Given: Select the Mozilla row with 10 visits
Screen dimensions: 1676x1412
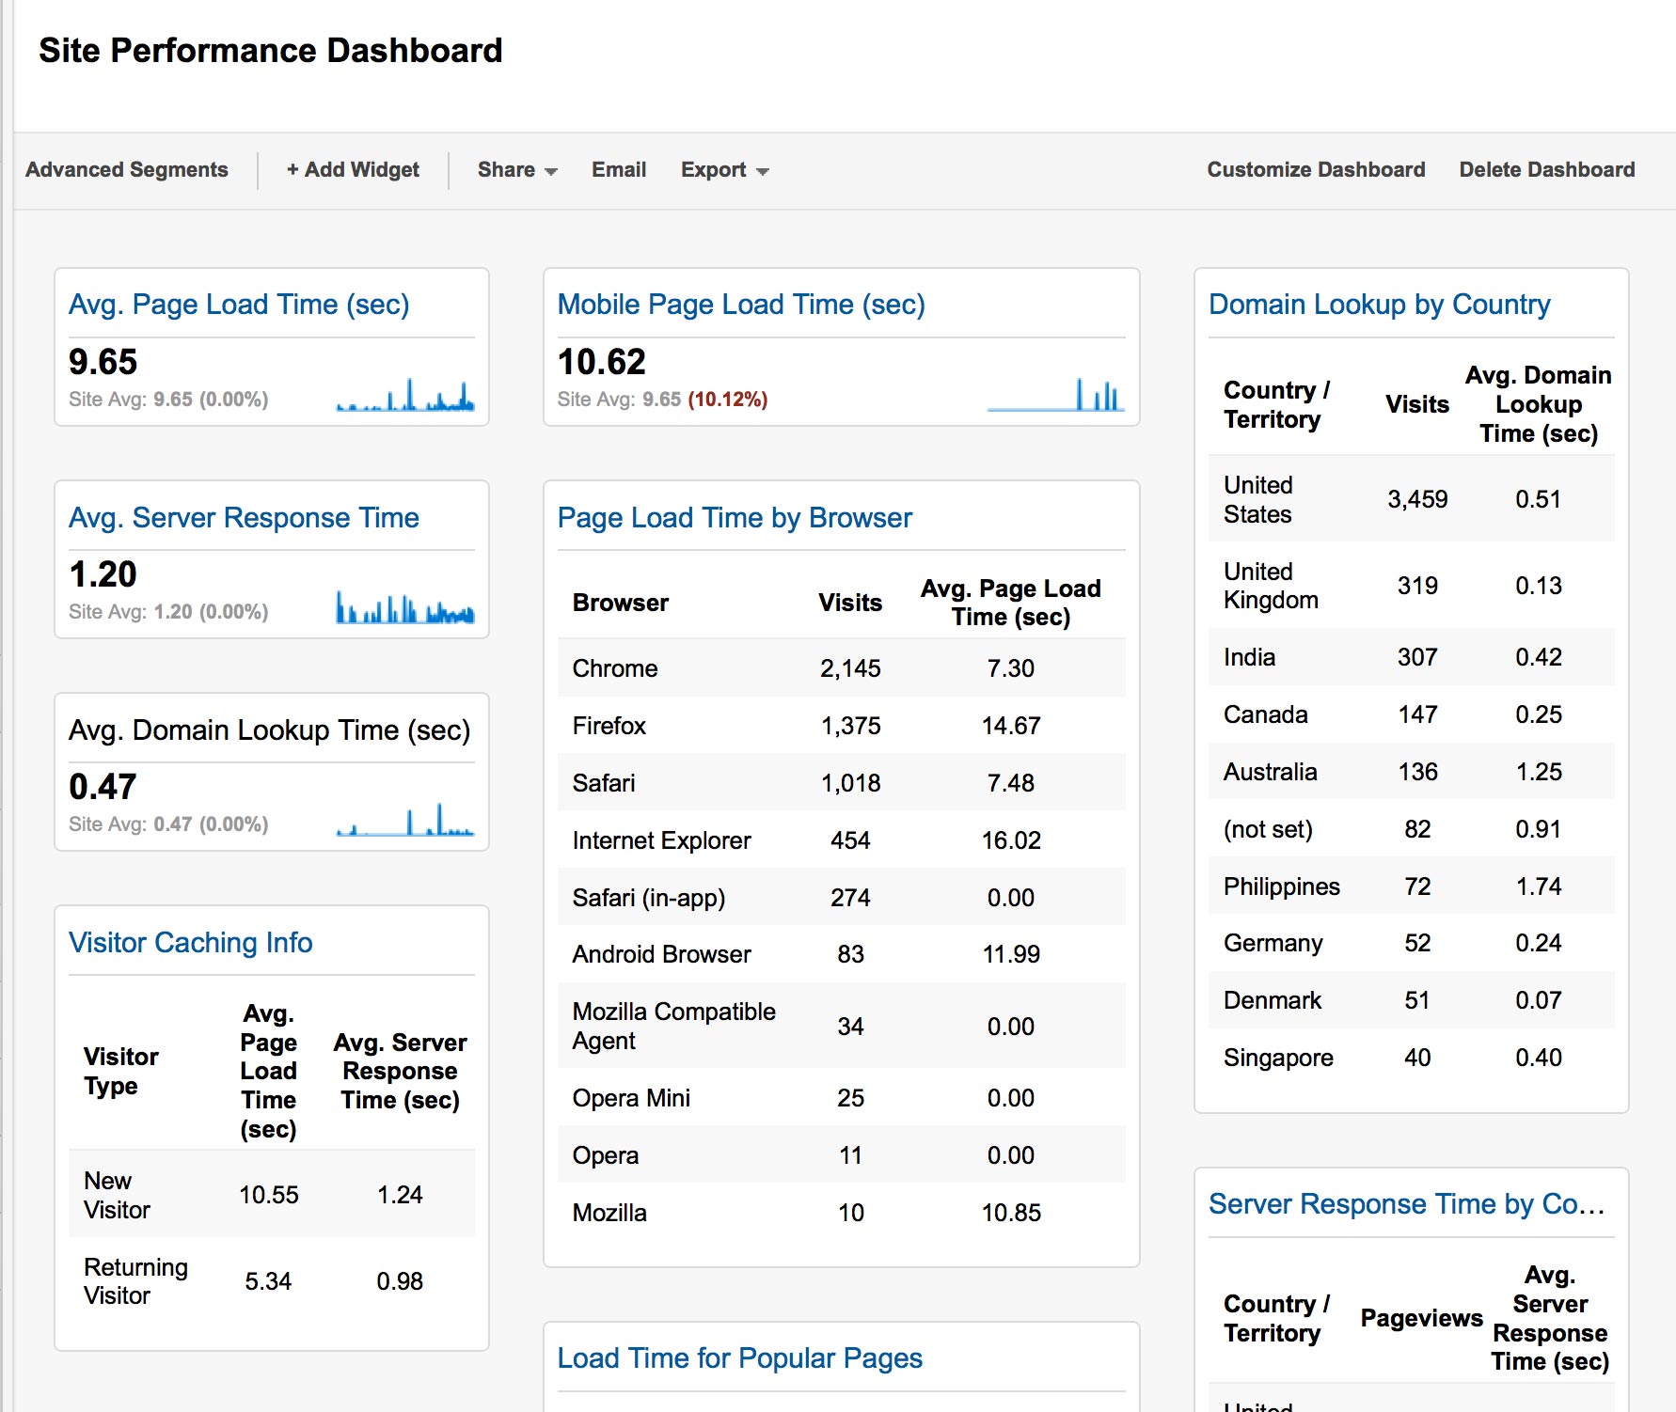Looking at the screenshot, I should [842, 1213].
